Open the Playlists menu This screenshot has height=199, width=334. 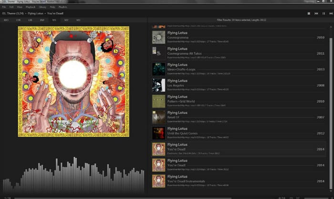pos(63,7)
